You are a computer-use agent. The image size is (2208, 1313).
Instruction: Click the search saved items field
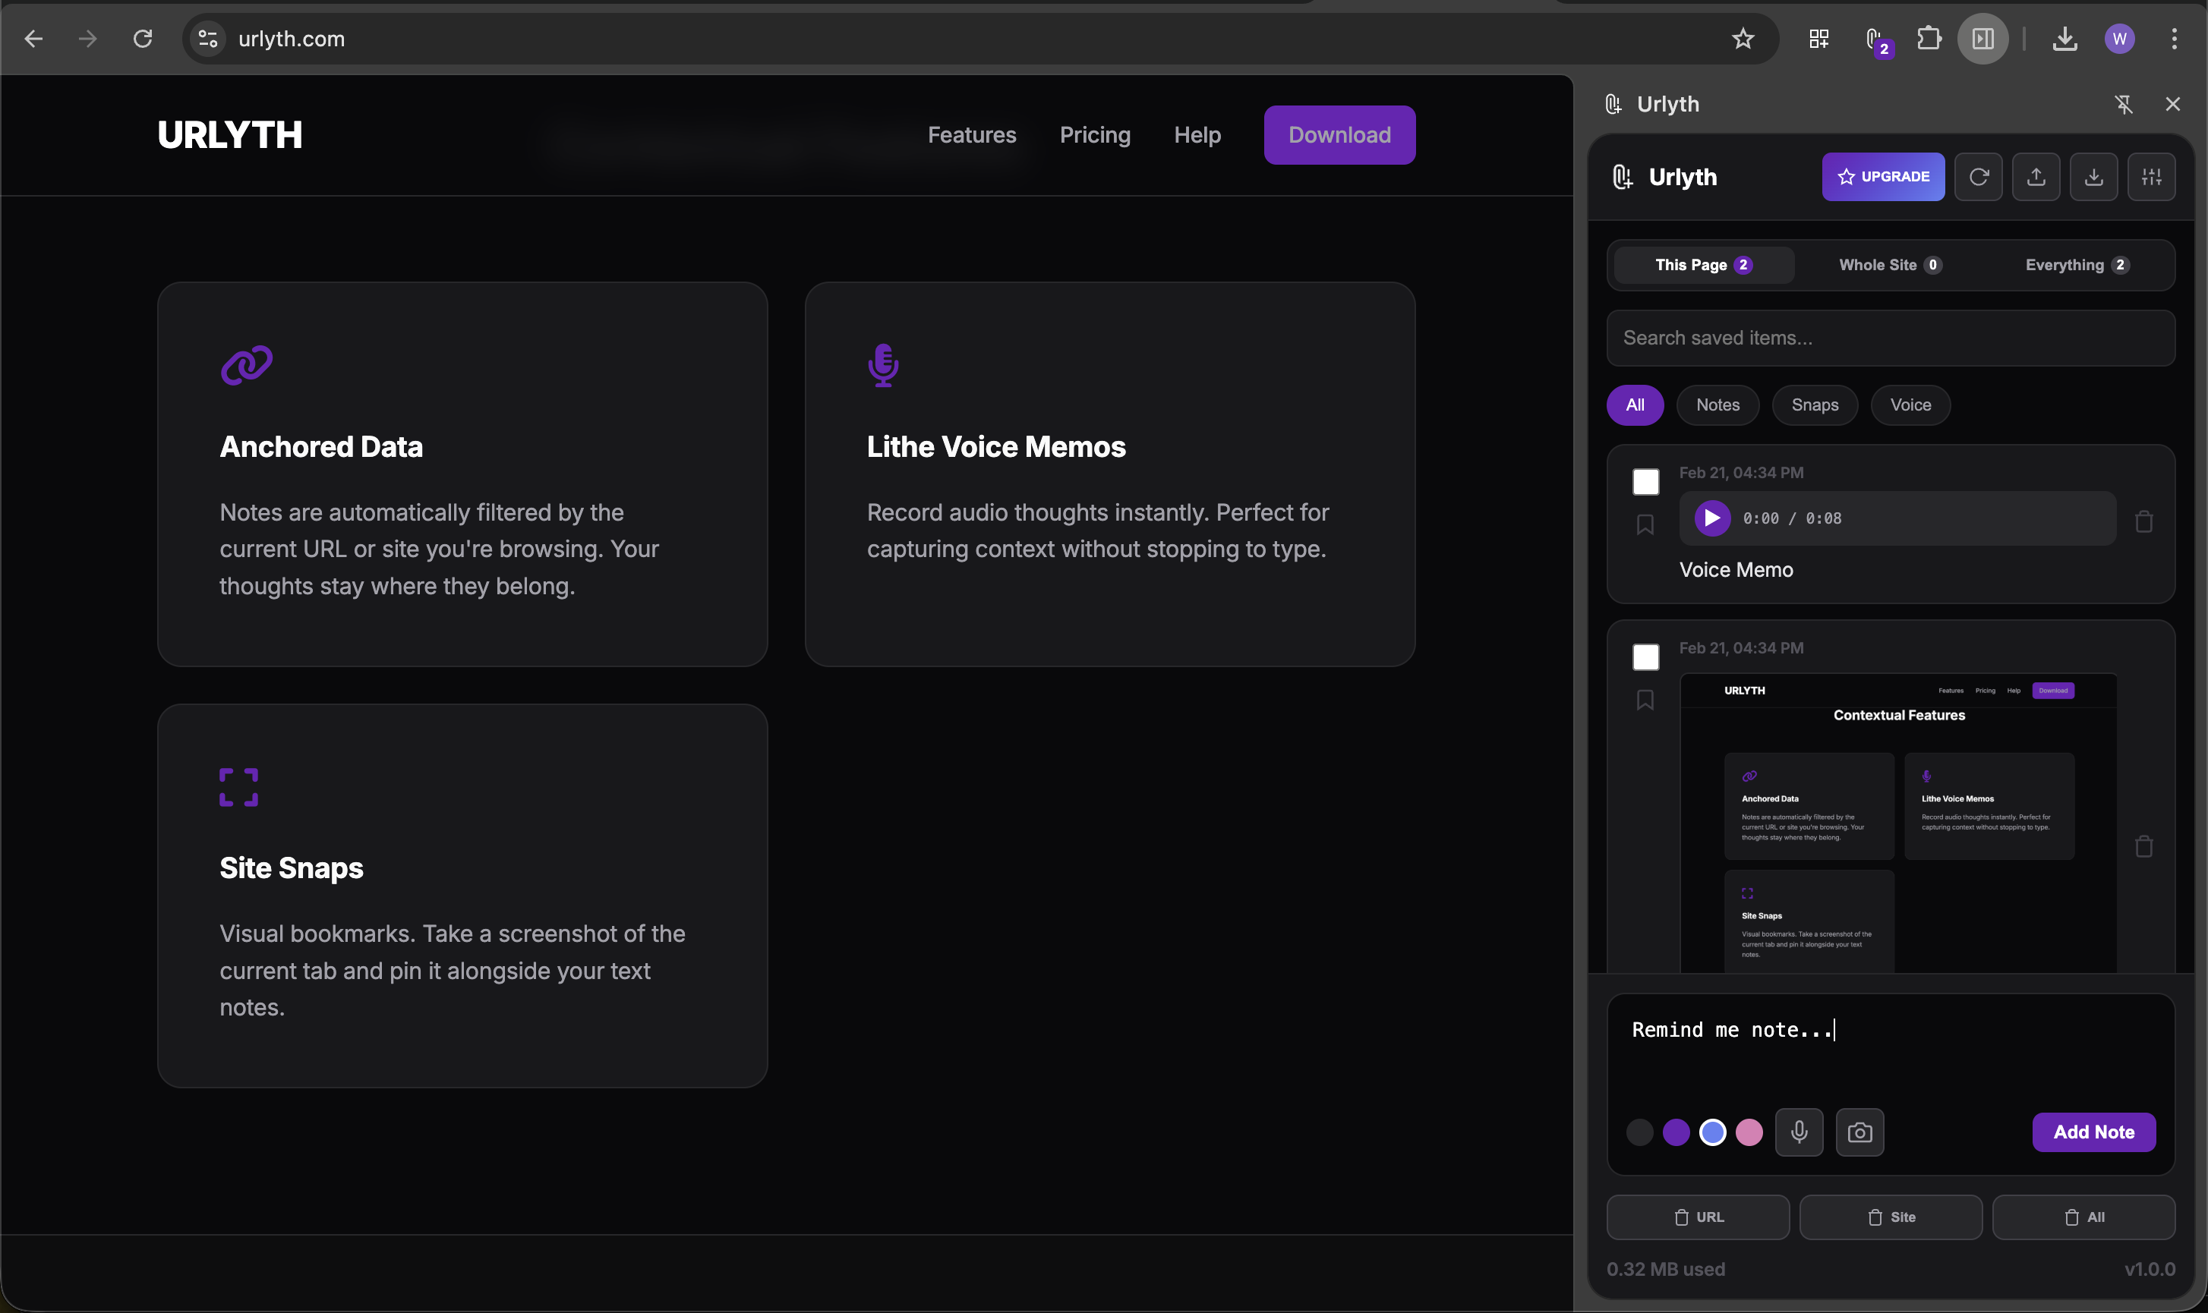click(x=1888, y=337)
